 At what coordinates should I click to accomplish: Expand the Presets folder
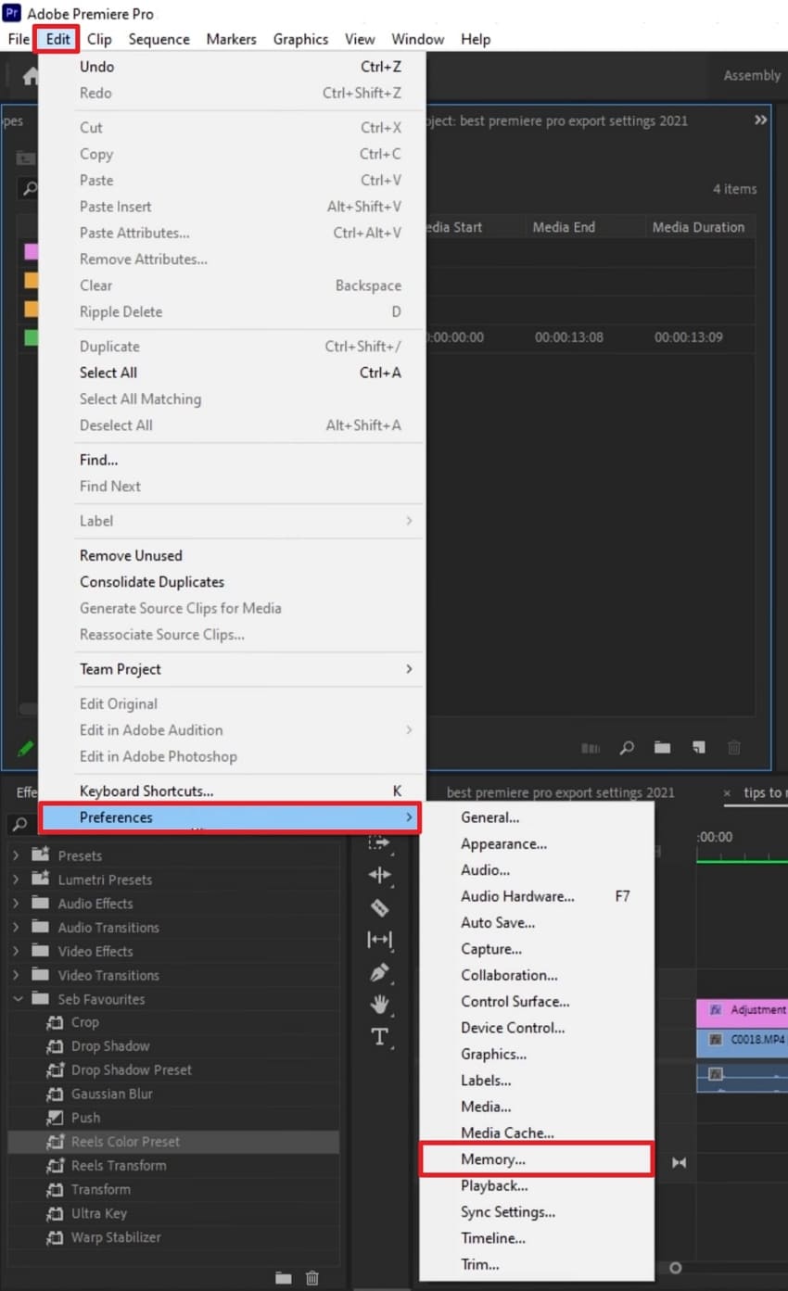pos(16,855)
